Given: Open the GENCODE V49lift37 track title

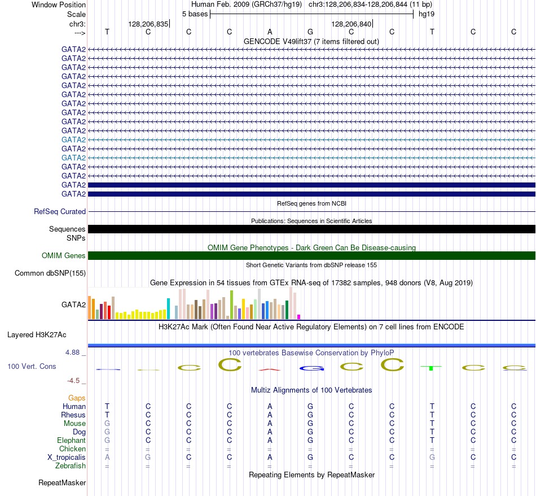Looking at the screenshot, I should [x=311, y=41].
